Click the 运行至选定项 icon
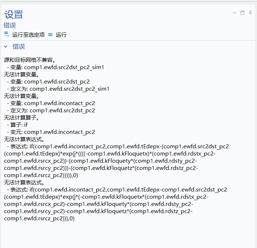The height and width of the screenshot is (248, 257). (x=7, y=35)
